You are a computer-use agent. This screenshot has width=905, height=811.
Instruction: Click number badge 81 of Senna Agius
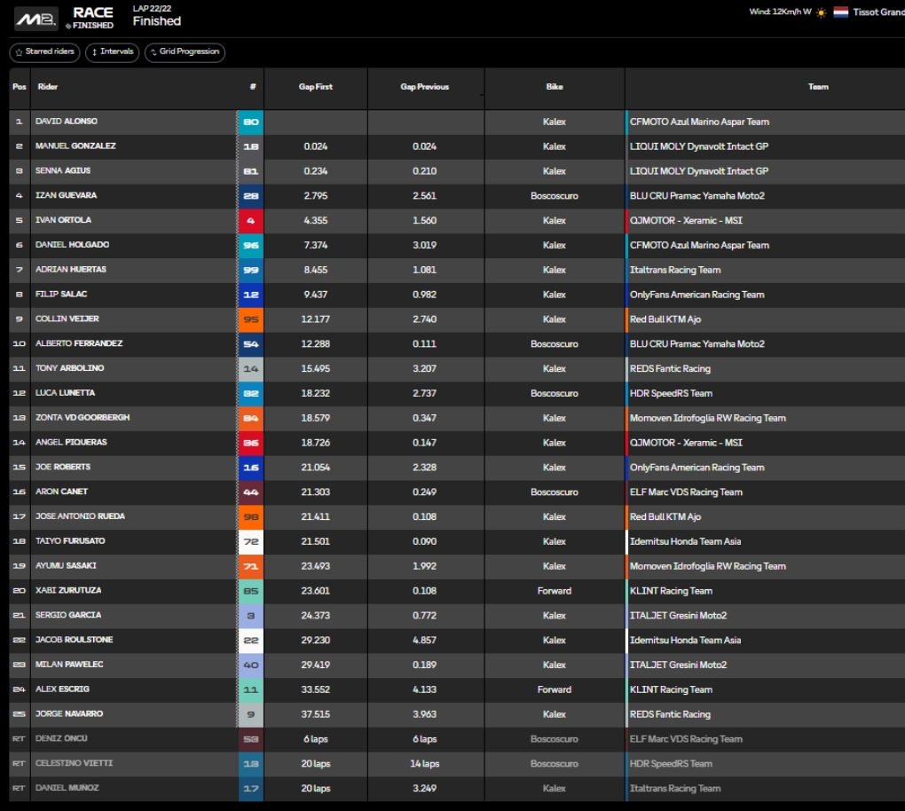point(250,171)
